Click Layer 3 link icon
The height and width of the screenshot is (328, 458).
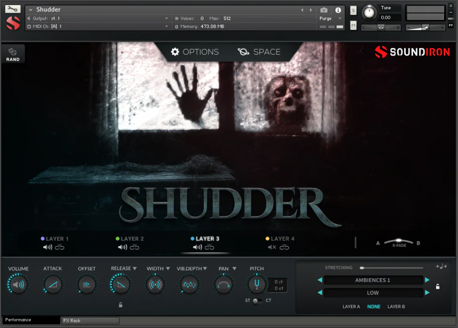click(209, 247)
